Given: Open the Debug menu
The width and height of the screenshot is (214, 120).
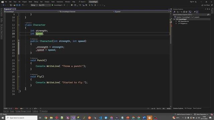Looking at the screenshot, I should pos(36,2).
